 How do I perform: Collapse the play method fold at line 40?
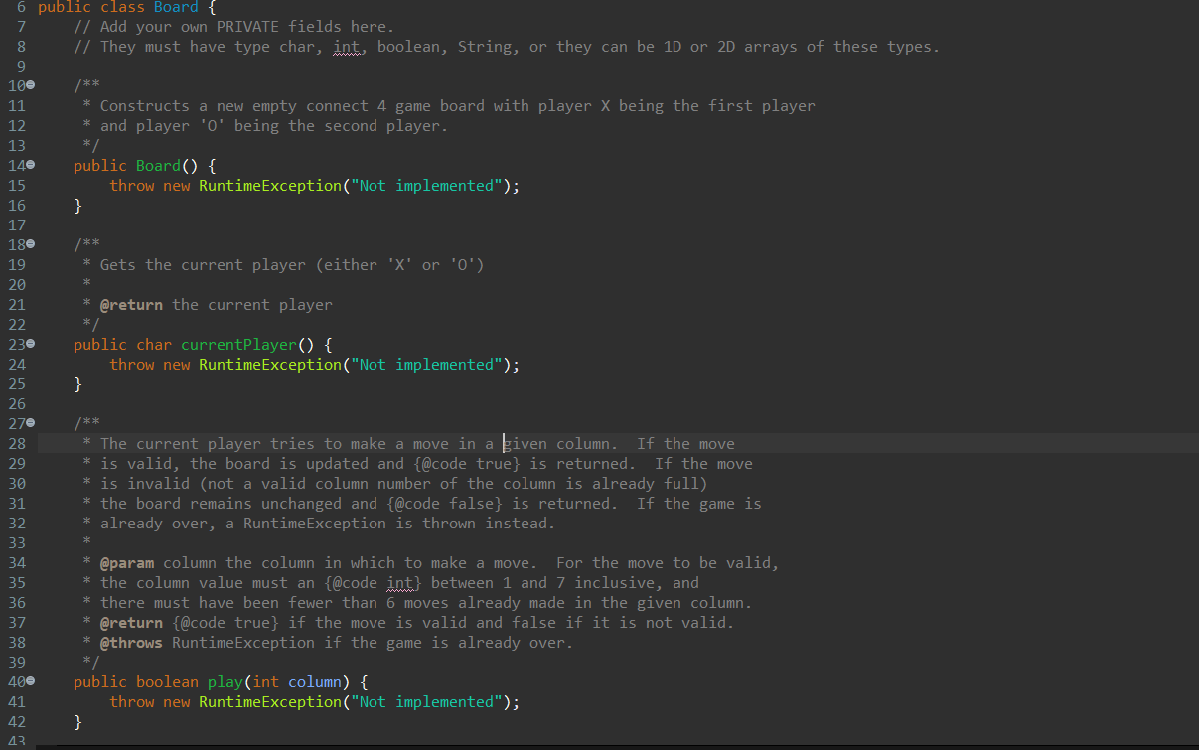[x=30, y=682]
